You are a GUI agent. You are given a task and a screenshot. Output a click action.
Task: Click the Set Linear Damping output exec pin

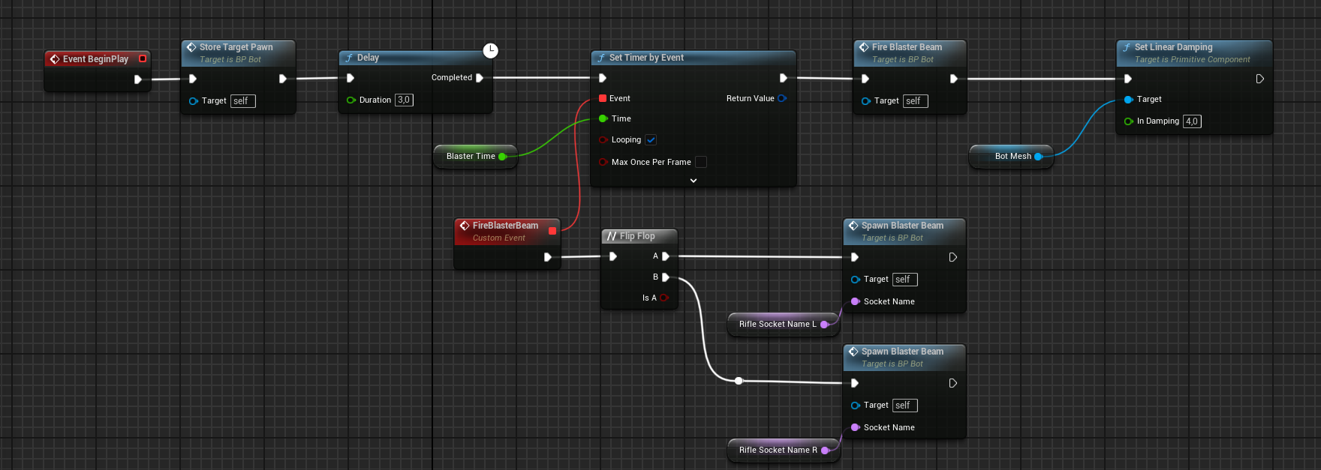pos(1259,79)
